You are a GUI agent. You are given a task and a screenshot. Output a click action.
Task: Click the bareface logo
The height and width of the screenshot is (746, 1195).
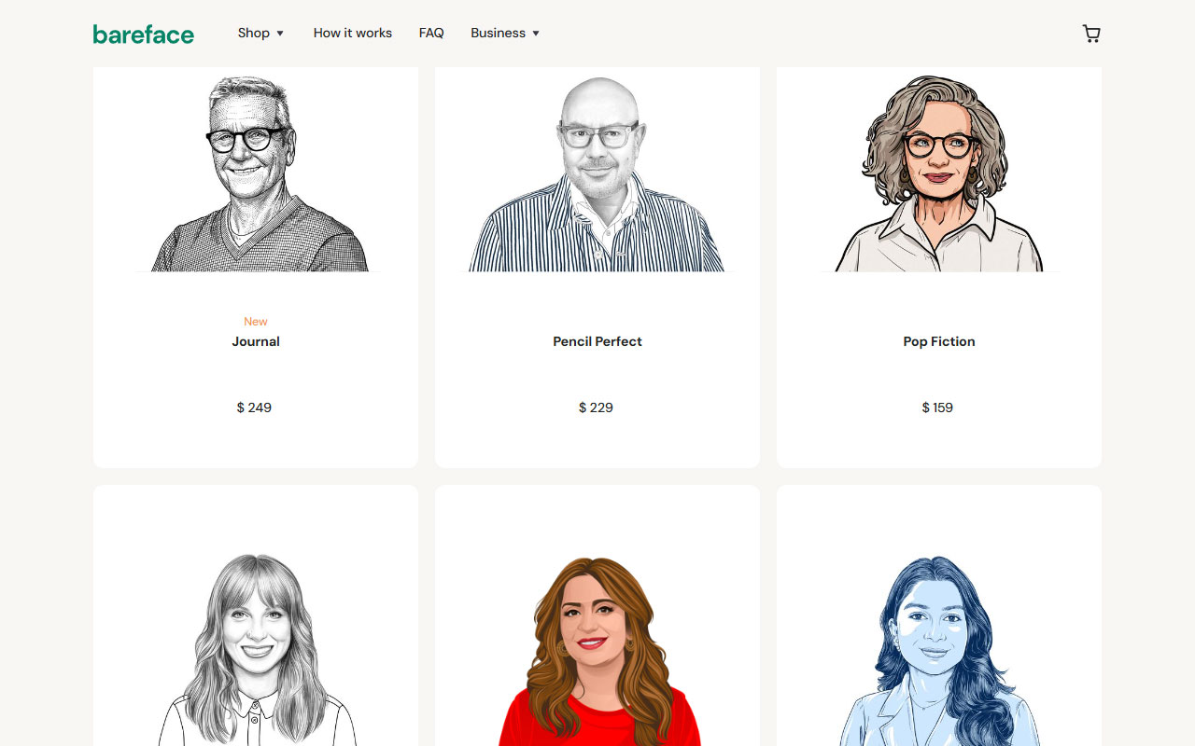144,35
